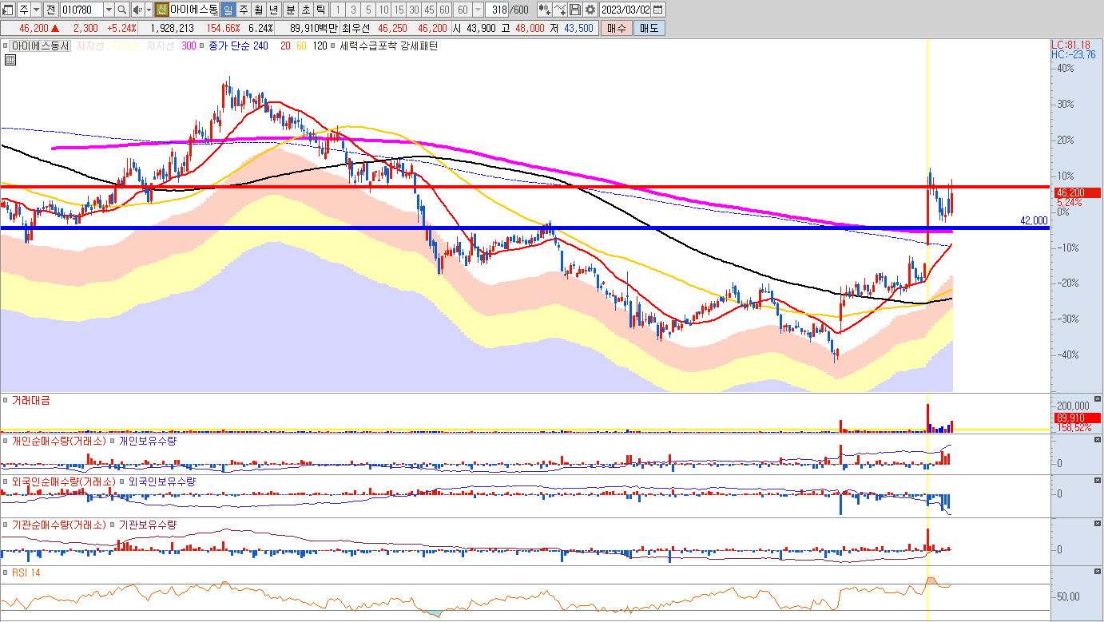Select the 일 daily period tab

point(228,10)
